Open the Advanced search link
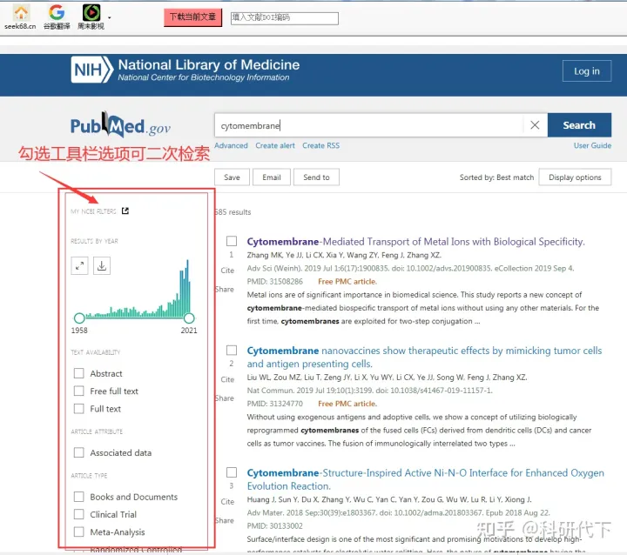Image resolution: width=627 pixels, height=555 pixels. tap(231, 146)
